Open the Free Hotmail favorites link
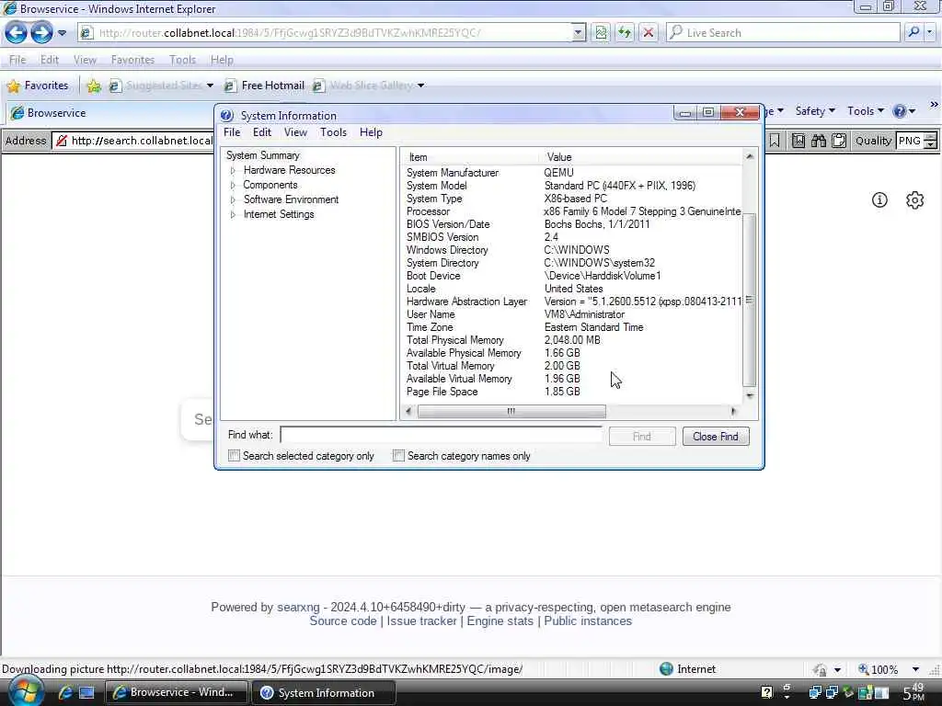Viewport: 942px width, 706px height. 265,85
